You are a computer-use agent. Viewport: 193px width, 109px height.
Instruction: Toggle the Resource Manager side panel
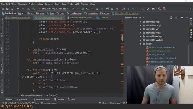2,27
